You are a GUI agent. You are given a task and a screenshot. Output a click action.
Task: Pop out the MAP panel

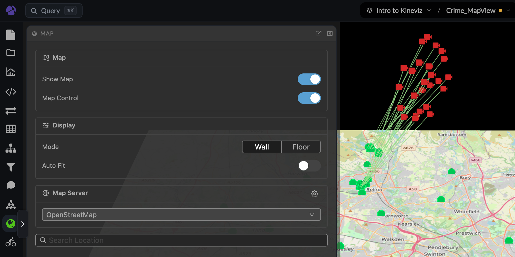point(319,33)
